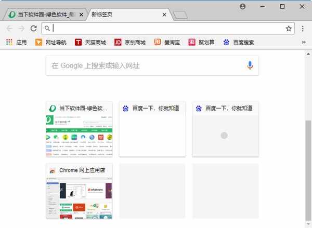Click the search magnifier icon in address bar
Screen dimensions: 312x228
(47, 29)
